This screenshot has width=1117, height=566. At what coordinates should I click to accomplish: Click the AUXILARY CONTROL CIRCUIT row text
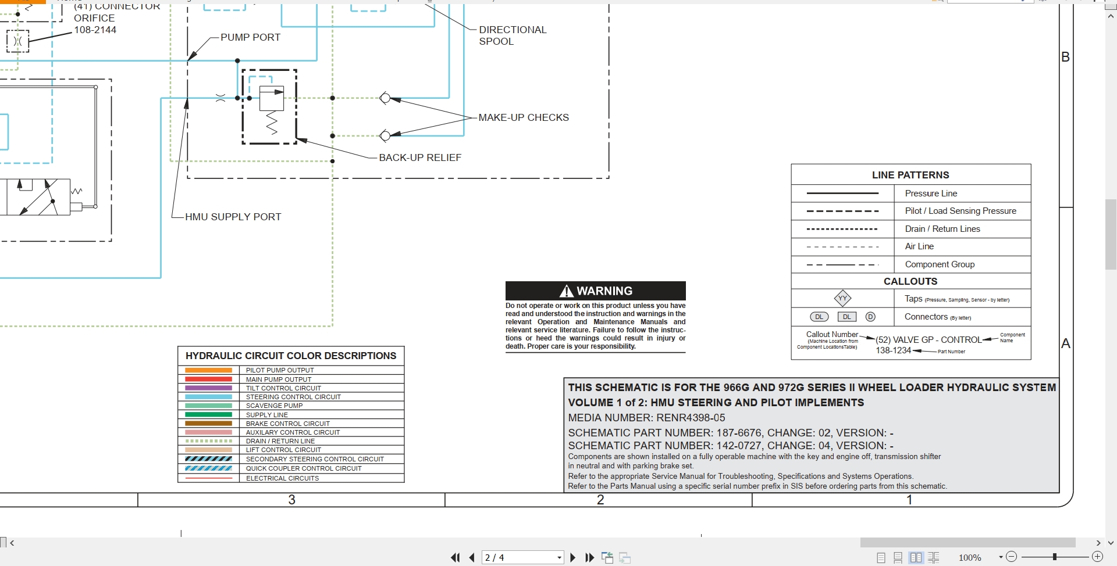pyautogui.click(x=293, y=432)
